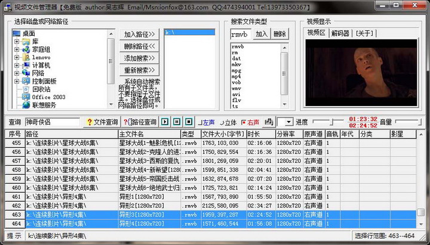Expand the Computer (计算机) tree node
The image size is (430, 245).
17,66
